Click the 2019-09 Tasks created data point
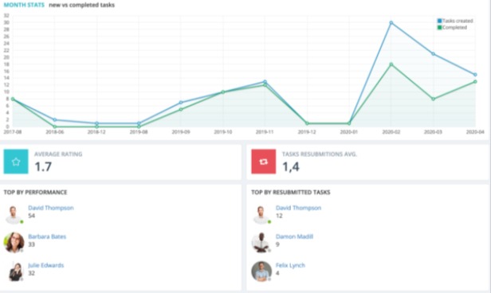Viewport: 491px width, 293px height. click(181, 103)
